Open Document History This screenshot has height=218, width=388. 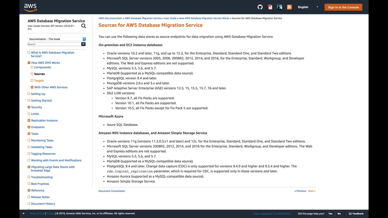(43, 204)
